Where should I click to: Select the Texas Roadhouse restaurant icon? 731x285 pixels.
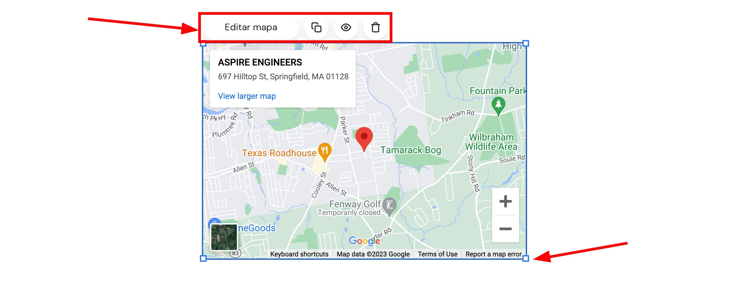(325, 152)
